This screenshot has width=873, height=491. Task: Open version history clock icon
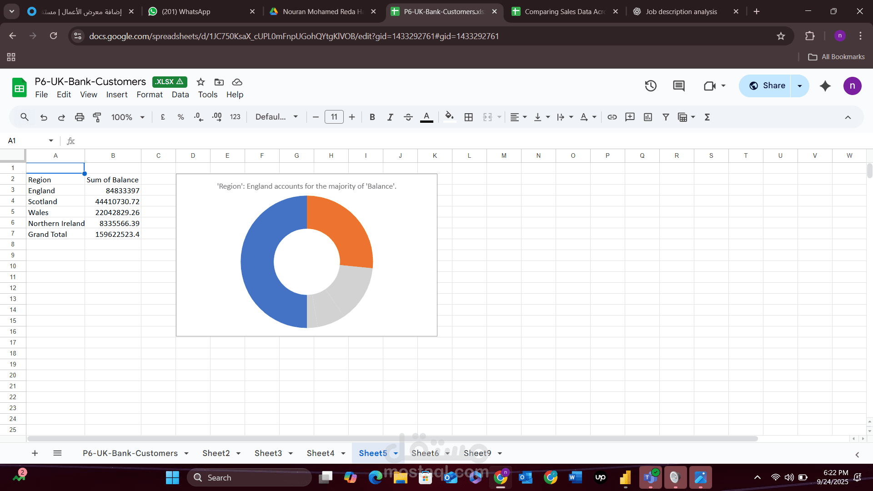651,86
